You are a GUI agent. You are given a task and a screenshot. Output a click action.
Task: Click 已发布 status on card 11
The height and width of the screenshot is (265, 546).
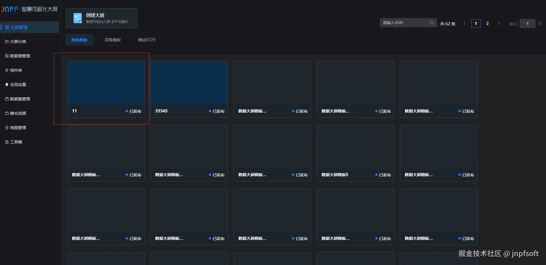133,111
